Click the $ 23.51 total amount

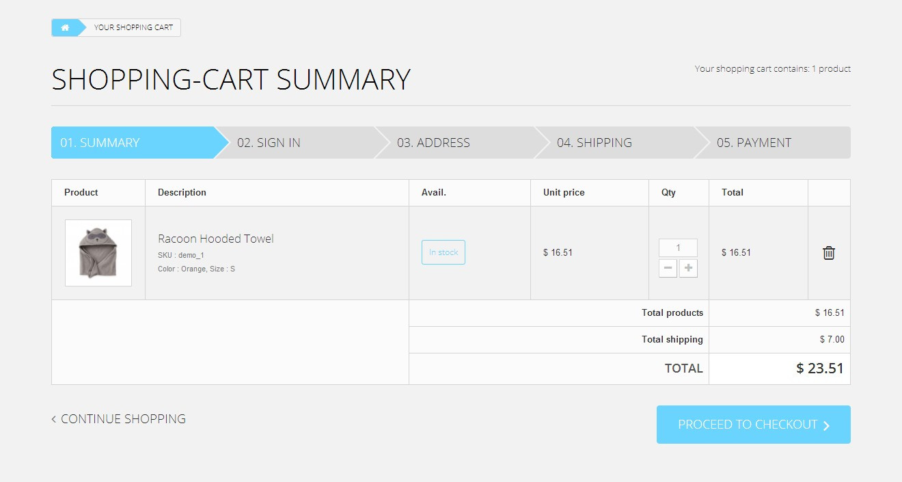coord(819,369)
